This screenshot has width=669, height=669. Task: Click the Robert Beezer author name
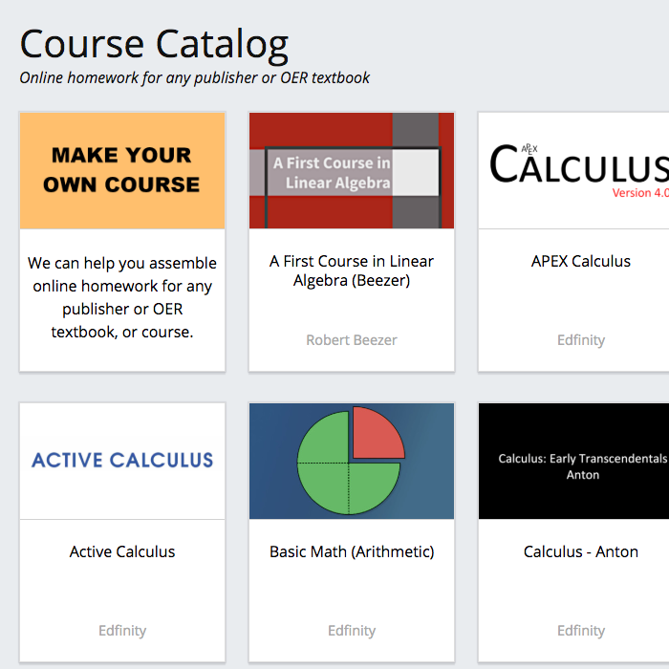click(352, 340)
